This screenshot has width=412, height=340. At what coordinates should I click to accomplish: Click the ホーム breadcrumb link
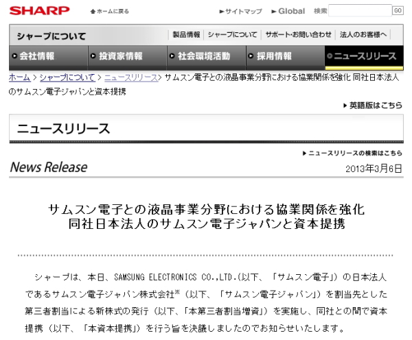click(x=19, y=77)
